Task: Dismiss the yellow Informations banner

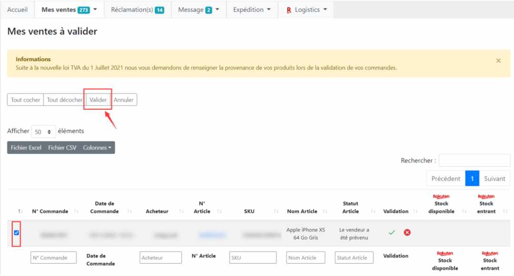Action: (x=498, y=60)
